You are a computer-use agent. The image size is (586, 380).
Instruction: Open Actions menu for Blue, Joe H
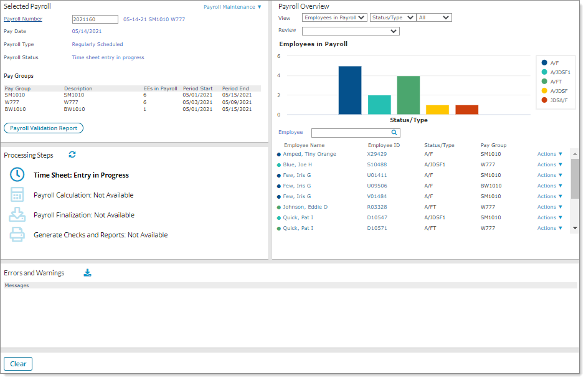pos(549,164)
